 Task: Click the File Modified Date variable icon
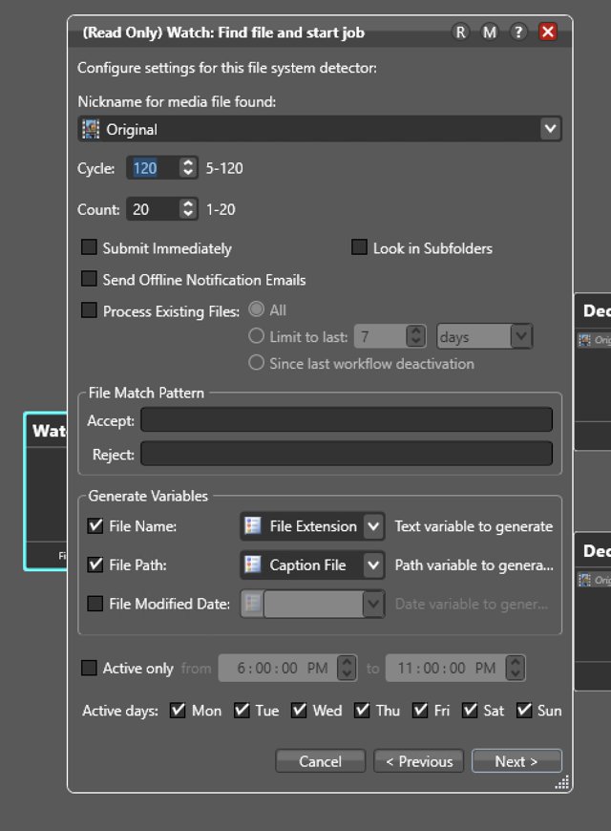(x=252, y=603)
